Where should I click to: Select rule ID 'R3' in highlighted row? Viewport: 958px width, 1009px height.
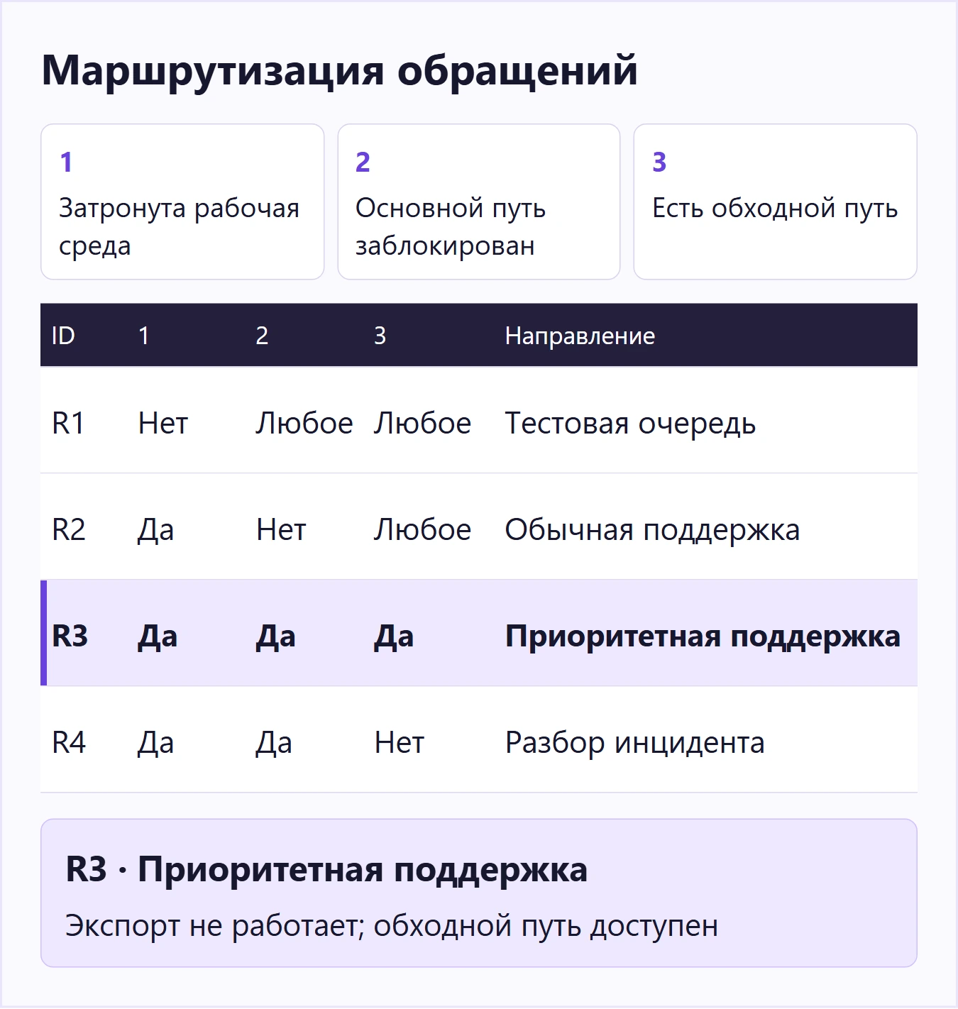70,636
